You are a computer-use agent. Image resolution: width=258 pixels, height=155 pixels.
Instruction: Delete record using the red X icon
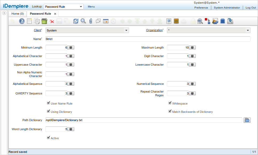[52, 21]
